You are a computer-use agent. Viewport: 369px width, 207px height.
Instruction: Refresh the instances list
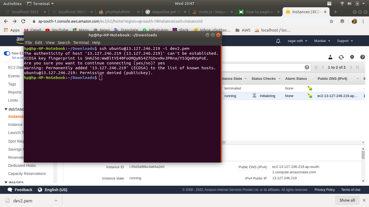pos(341,57)
